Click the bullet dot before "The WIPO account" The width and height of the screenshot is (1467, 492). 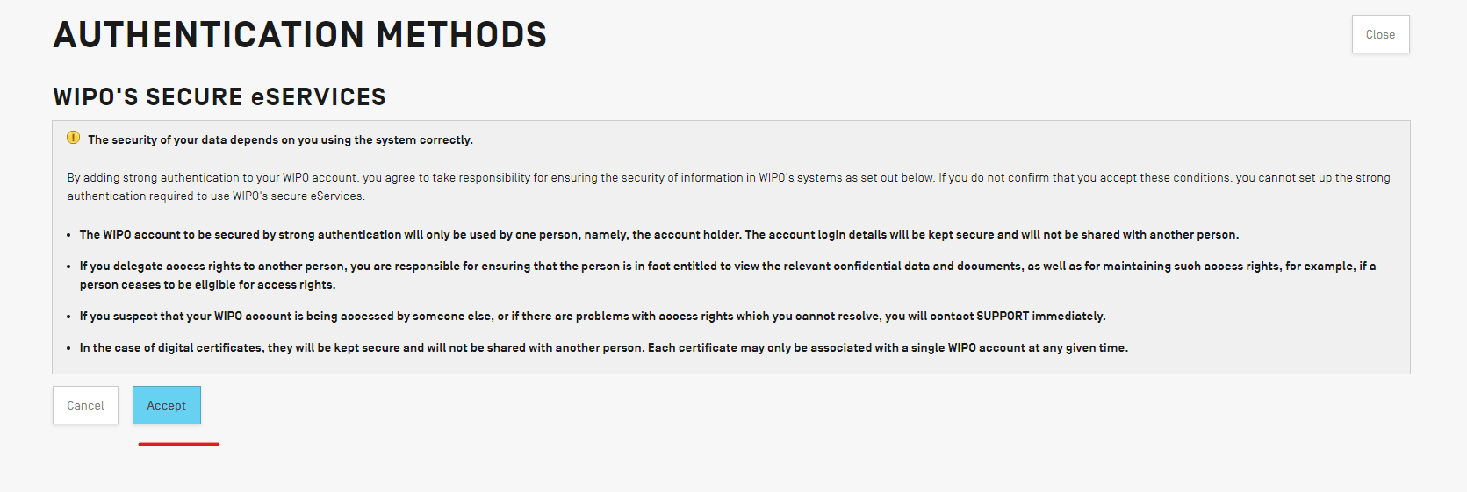pyautogui.click(x=69, y=235)
